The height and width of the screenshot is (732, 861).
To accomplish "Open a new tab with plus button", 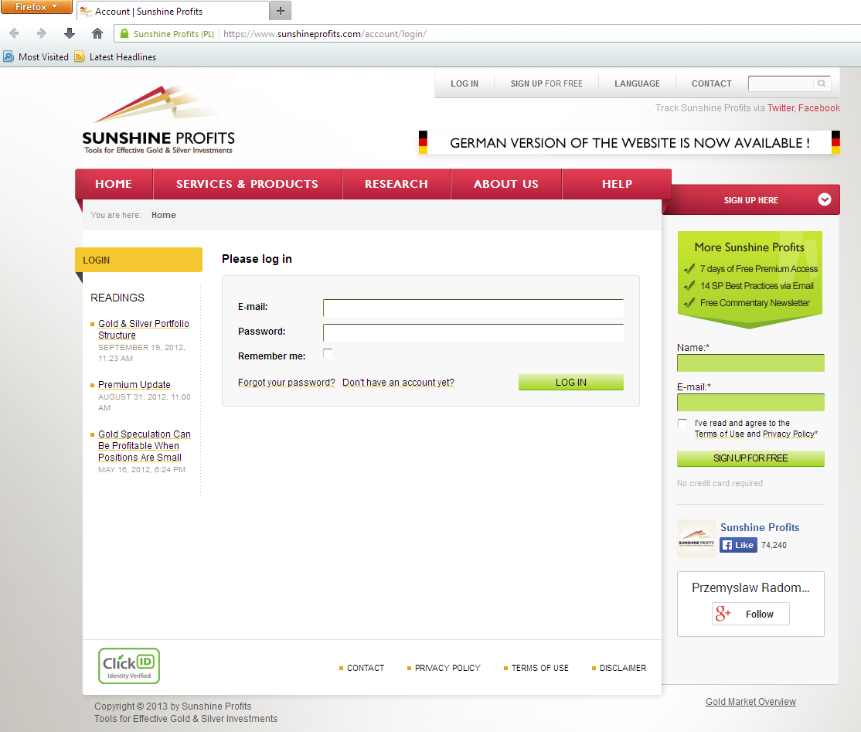I will [281, 11].
